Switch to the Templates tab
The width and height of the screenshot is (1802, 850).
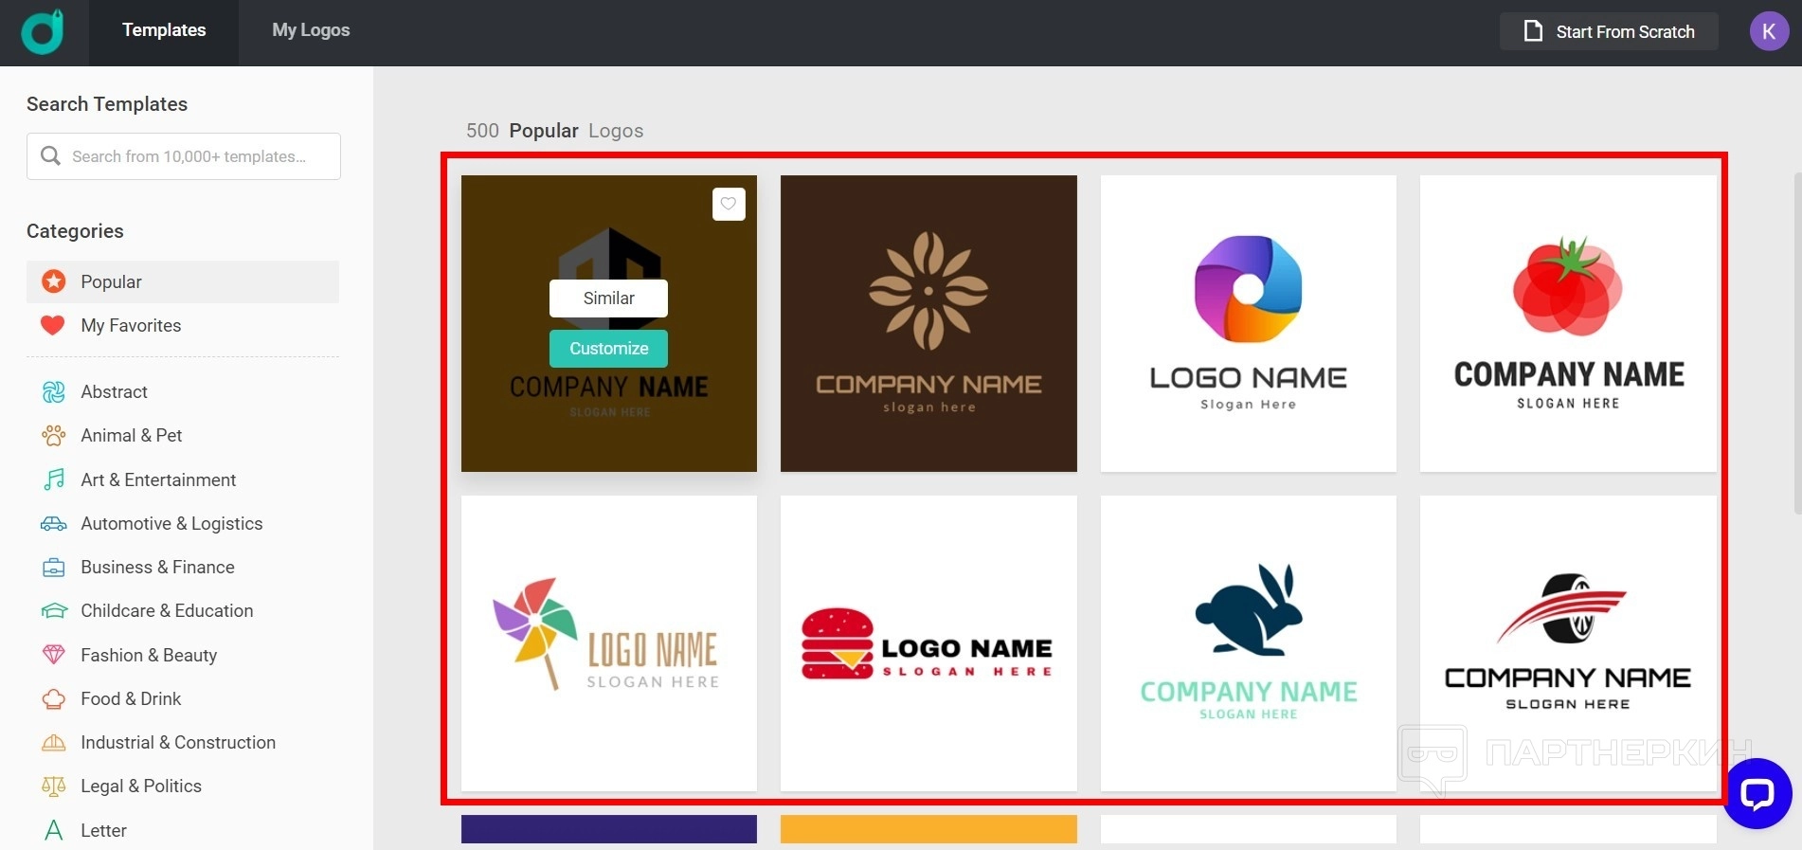point(164,30)
